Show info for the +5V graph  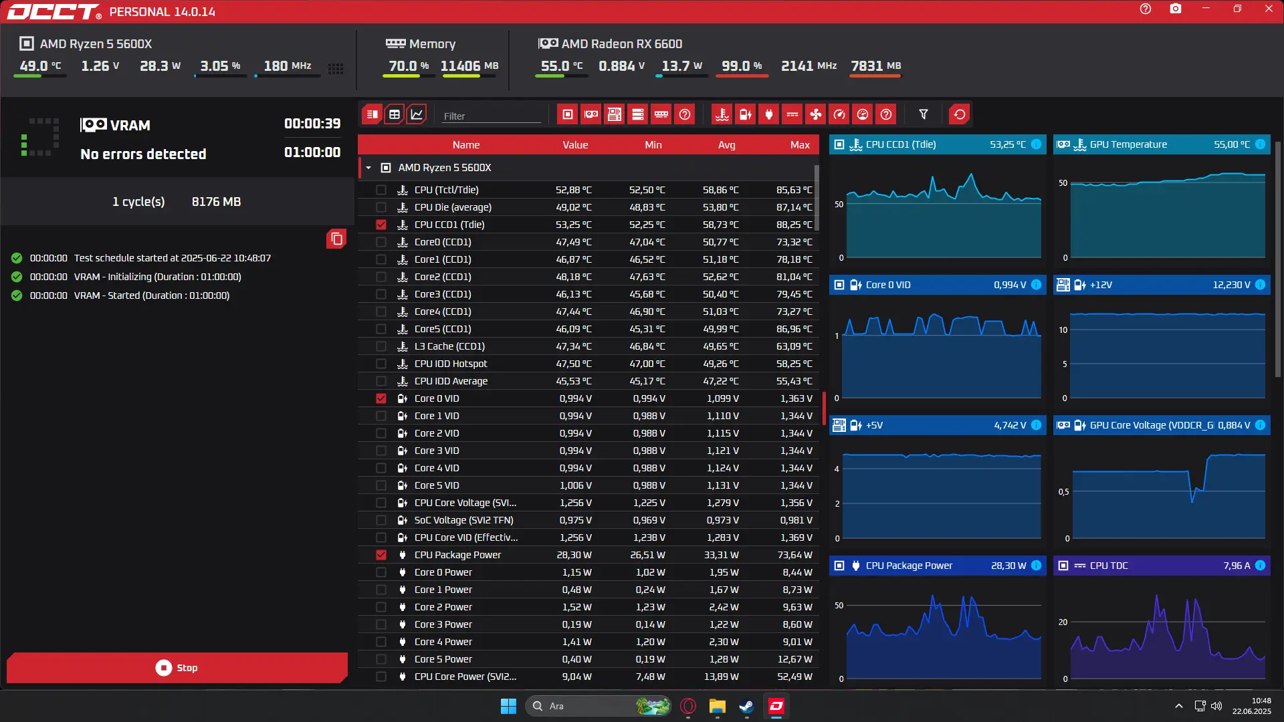click(1036, 425)
